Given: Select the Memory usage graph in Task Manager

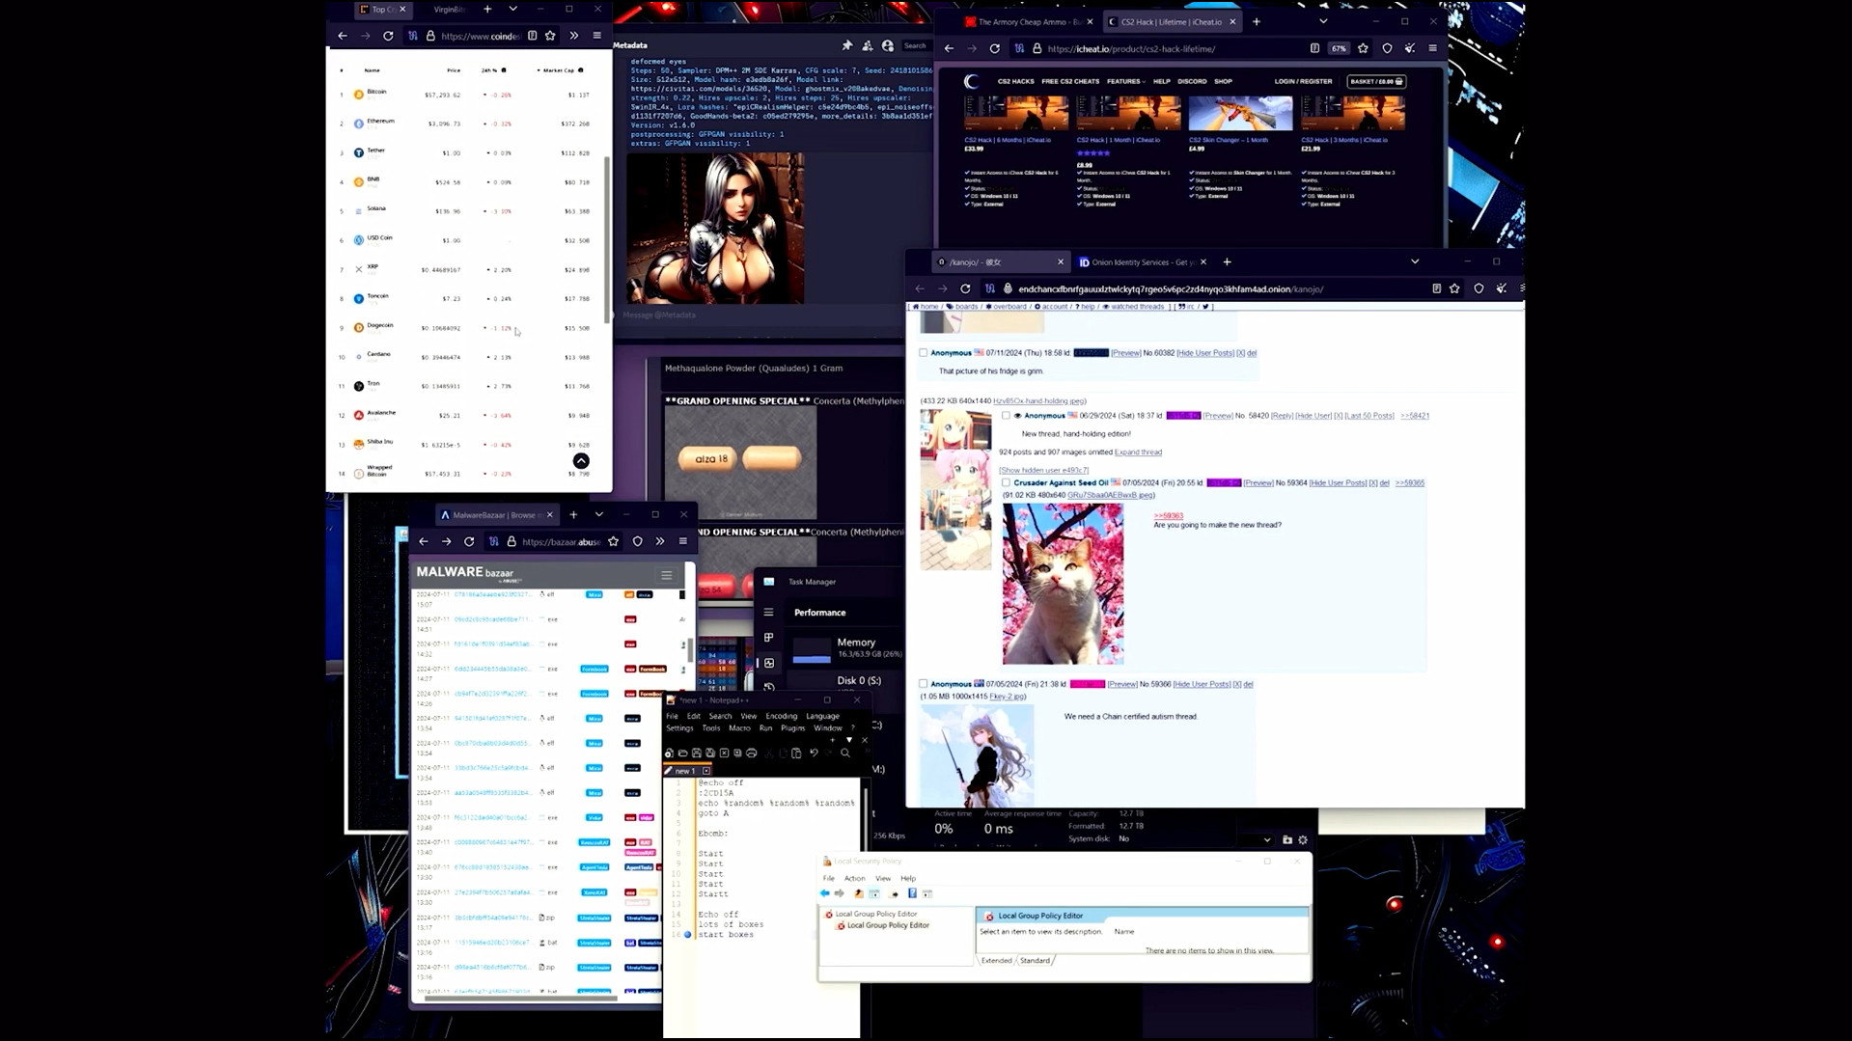Looking at the screenshot, I should click(x=811, y=649).
